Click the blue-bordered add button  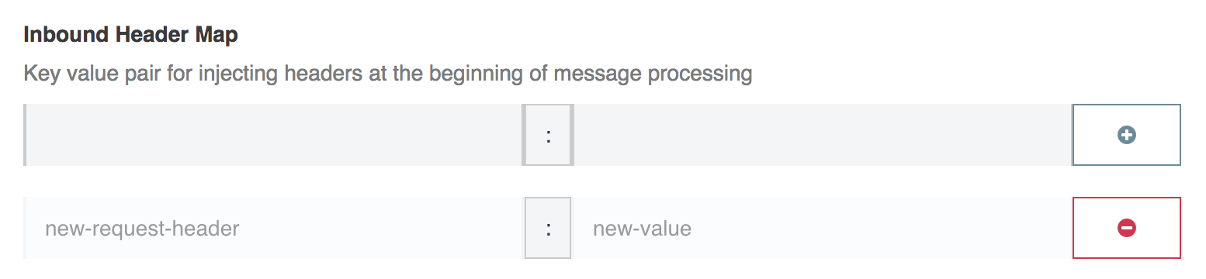tap(1126, 135)
